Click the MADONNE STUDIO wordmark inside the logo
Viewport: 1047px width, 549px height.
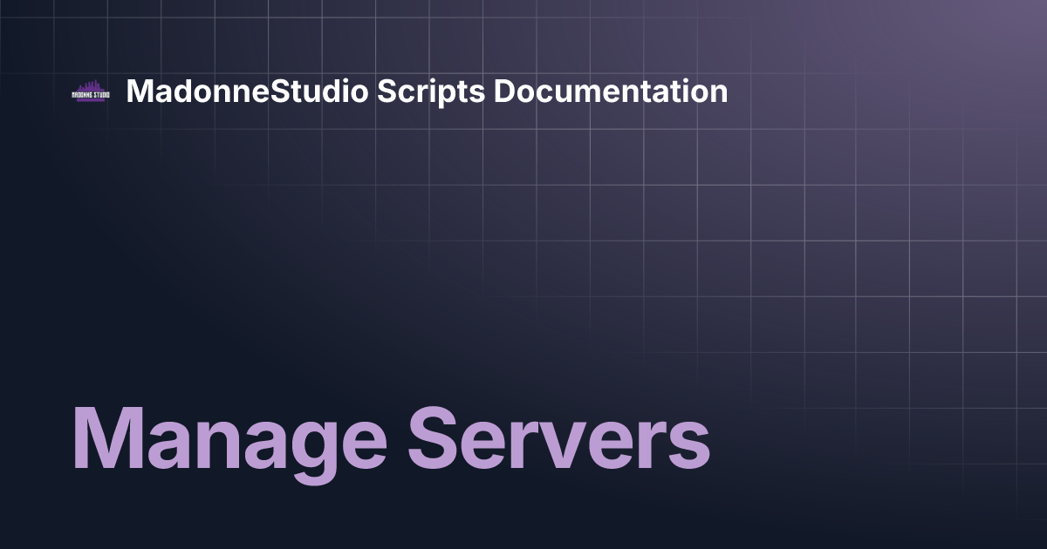click(91, 94)
